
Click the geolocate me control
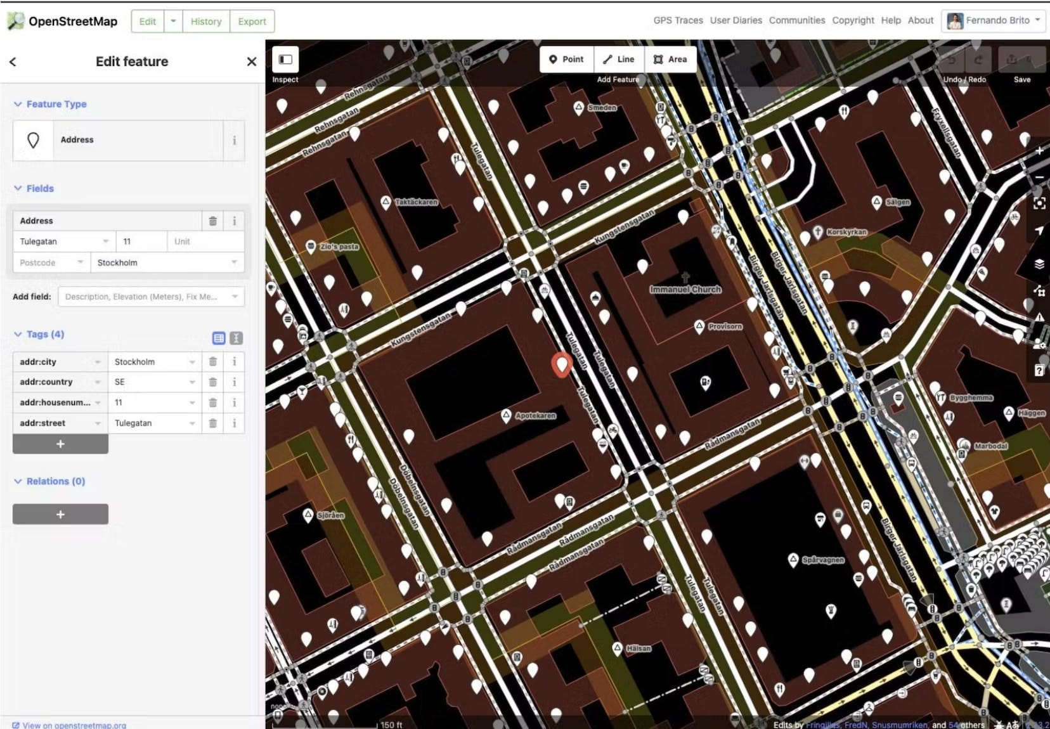[1040, 229]
